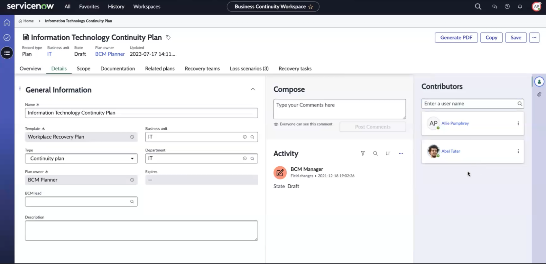The height and width of the screenshot is (264, 546).
Task: Click the Copy button
Action: pyautogui.click(x=491, y=38)
